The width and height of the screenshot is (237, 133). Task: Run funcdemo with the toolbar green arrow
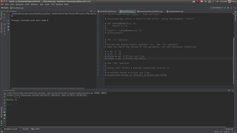coord(225,8)
